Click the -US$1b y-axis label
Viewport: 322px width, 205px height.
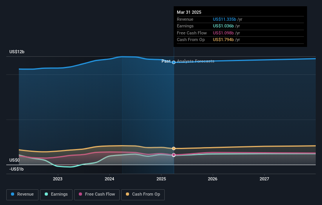16,169
